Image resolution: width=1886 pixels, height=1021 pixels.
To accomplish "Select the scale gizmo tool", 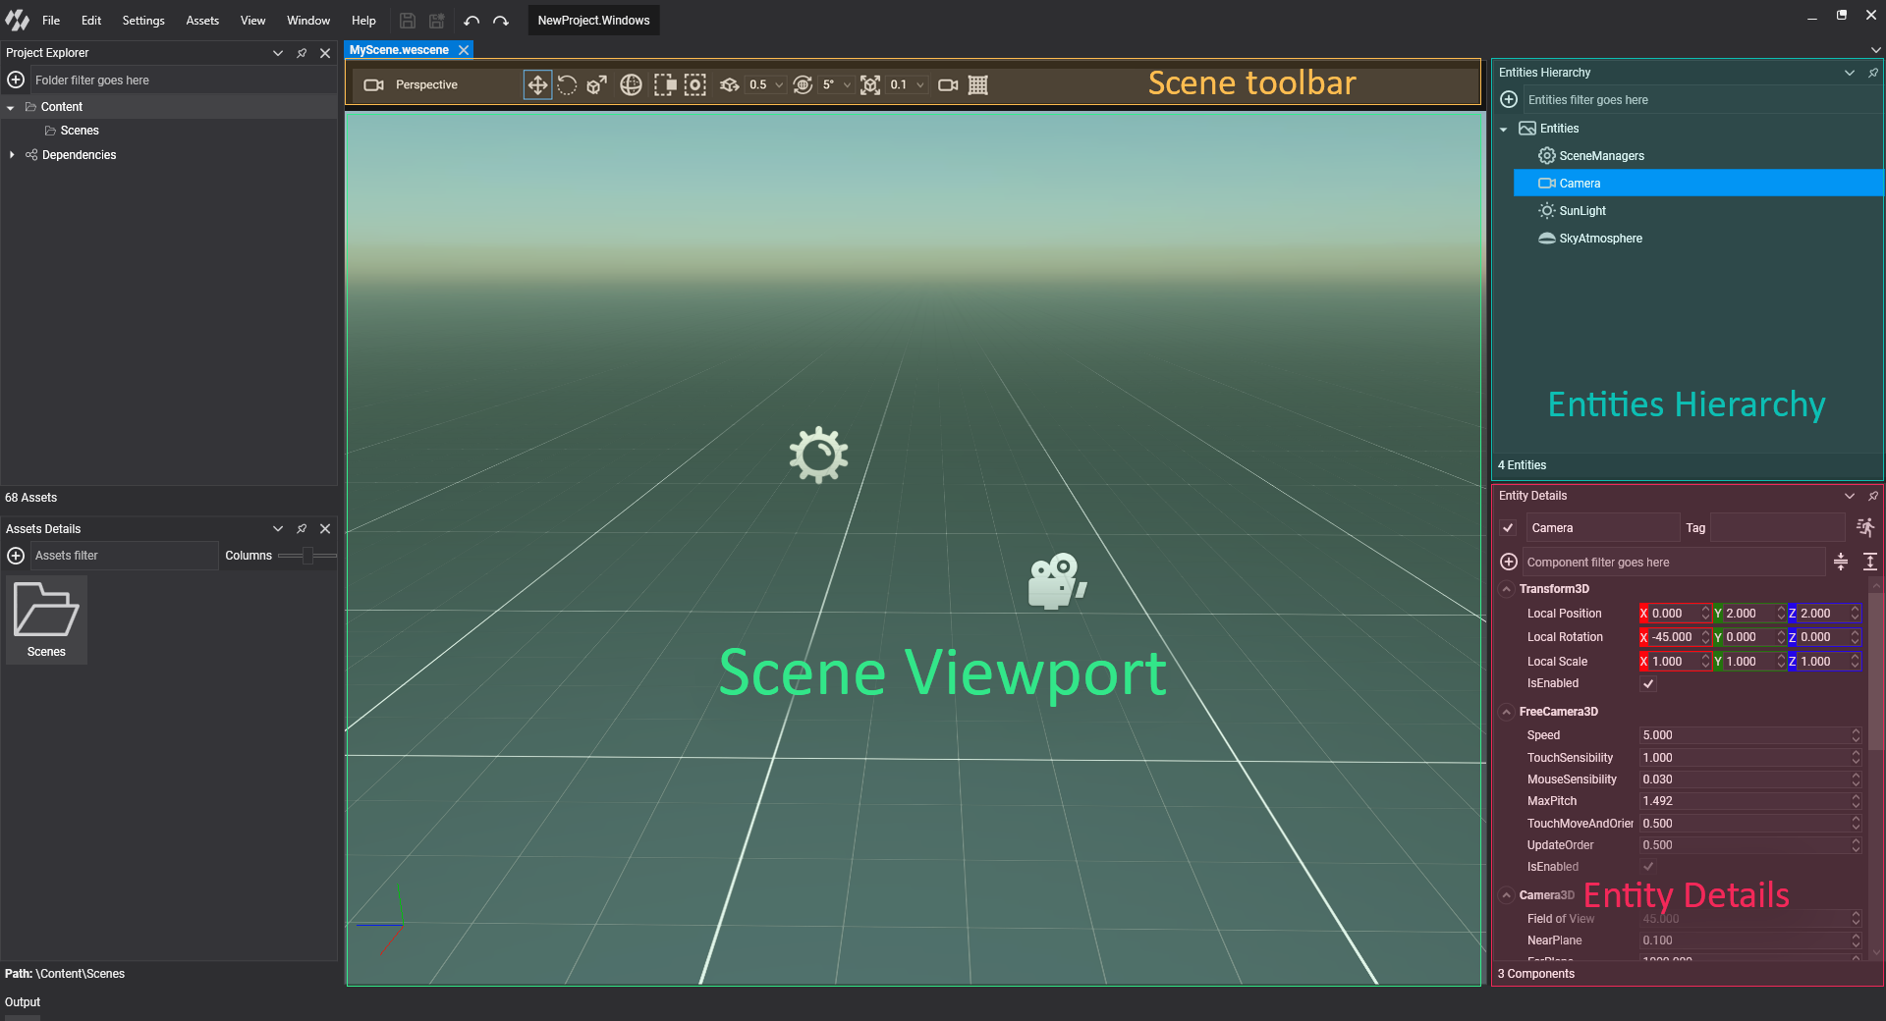I will tap(596, 85).
